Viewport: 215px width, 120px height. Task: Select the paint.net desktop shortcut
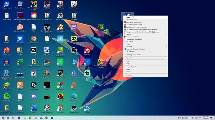[47, 51]
